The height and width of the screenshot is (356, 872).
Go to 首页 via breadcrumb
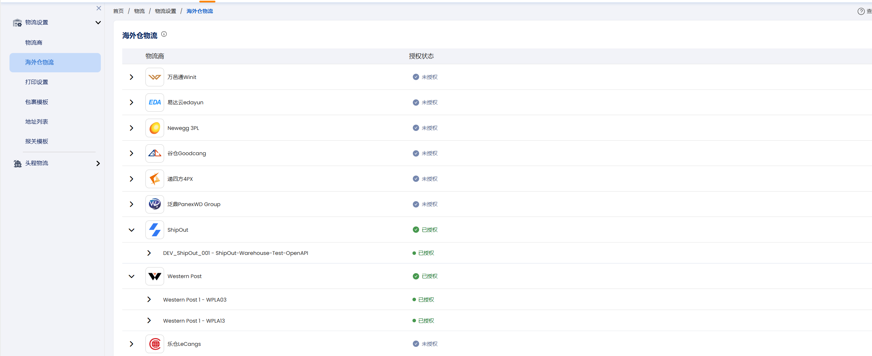coord(118,11)
